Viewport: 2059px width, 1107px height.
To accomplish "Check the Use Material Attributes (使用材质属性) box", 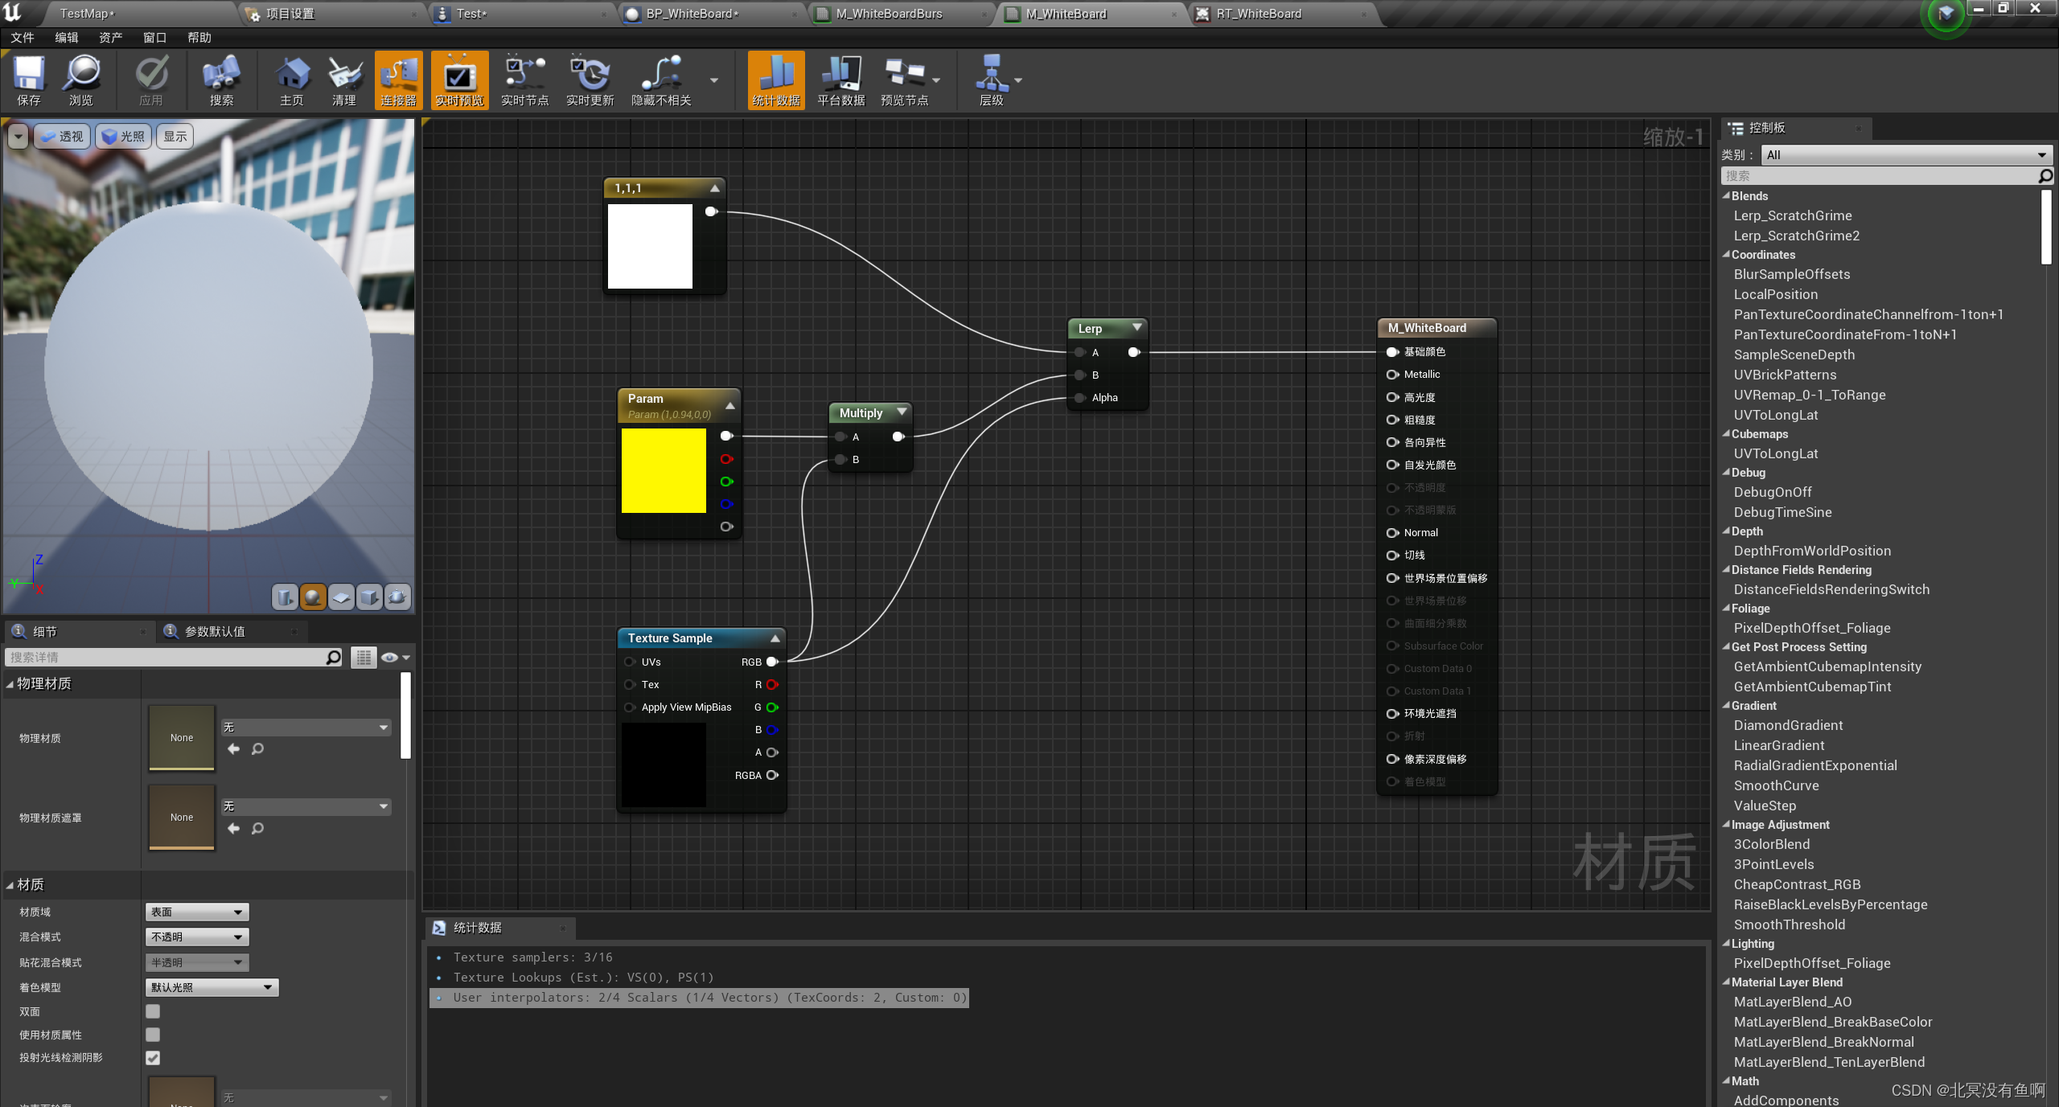I will pyautogui.click(x=153, y=1035).
